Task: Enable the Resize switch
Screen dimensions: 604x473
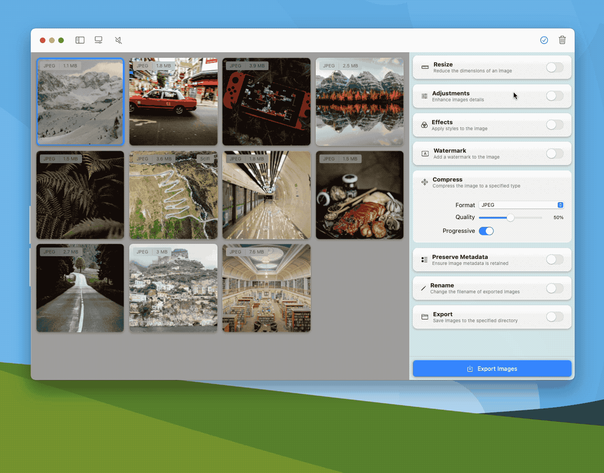Action: pos(555,67)
